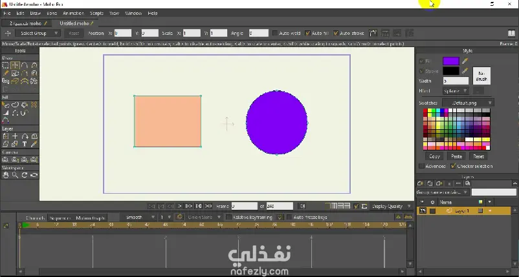
Task: Click the Frame number input field
Action: [244, 206]
